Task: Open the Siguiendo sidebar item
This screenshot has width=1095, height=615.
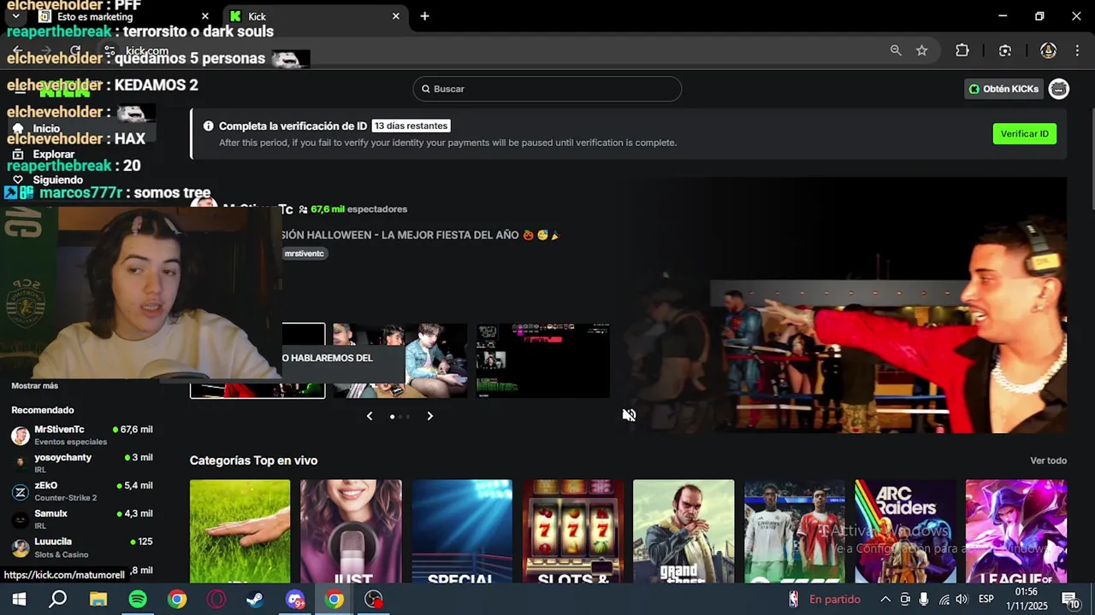Action: pyautogui.click(x=57, y=180)
